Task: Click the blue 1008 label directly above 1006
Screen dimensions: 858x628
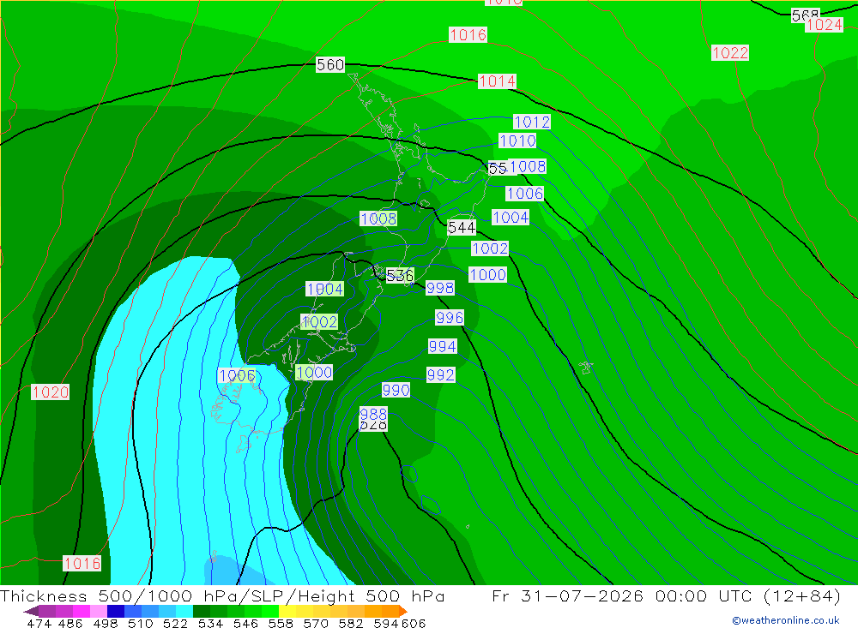Action: 528,166
